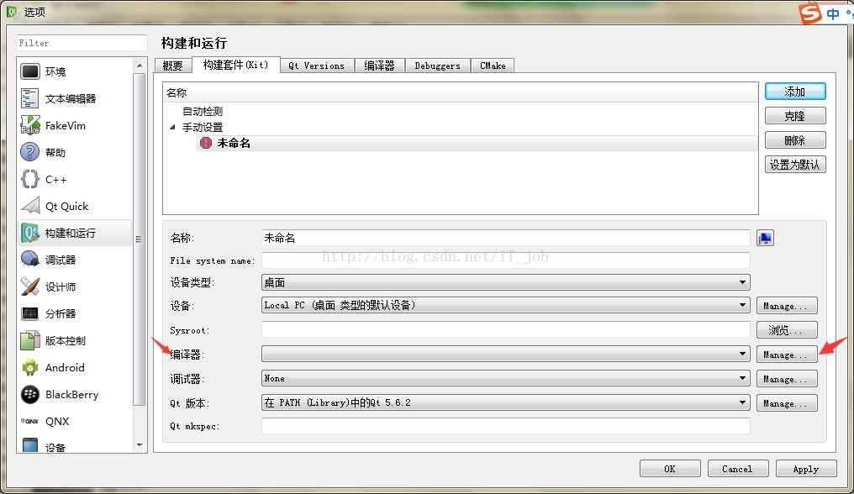This screenshot has width=854, height=494.
Task: Switch to the 编译器 tab
Action: [x=379, y=66]
